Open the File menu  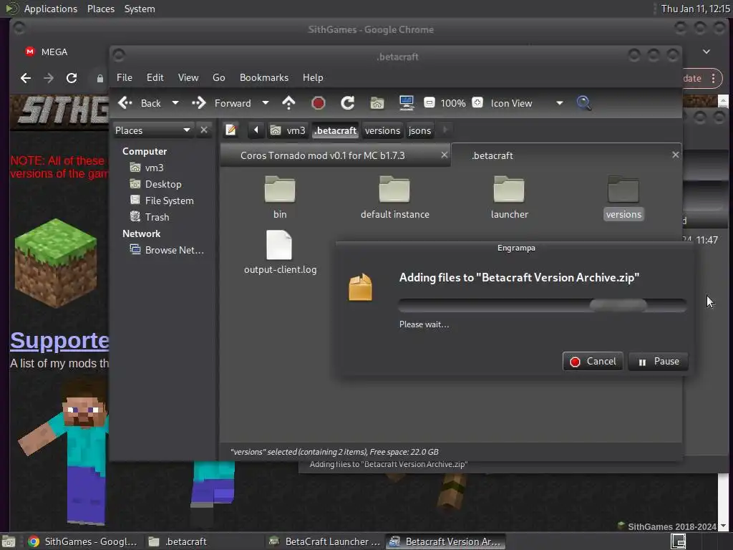point(125,77)
